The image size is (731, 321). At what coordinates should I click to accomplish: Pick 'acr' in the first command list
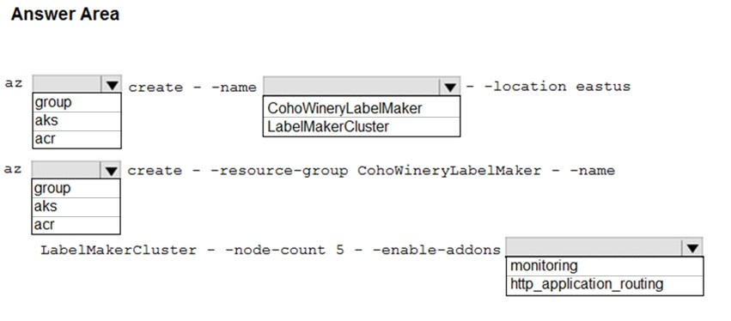77,139
